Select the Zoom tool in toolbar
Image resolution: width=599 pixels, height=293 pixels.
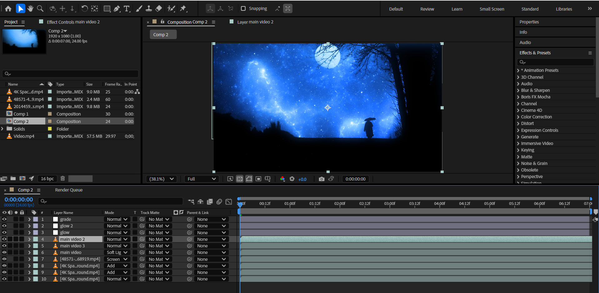(x=40, y=9)
